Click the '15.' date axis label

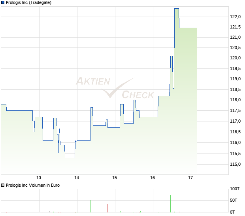tap(115, 178)
